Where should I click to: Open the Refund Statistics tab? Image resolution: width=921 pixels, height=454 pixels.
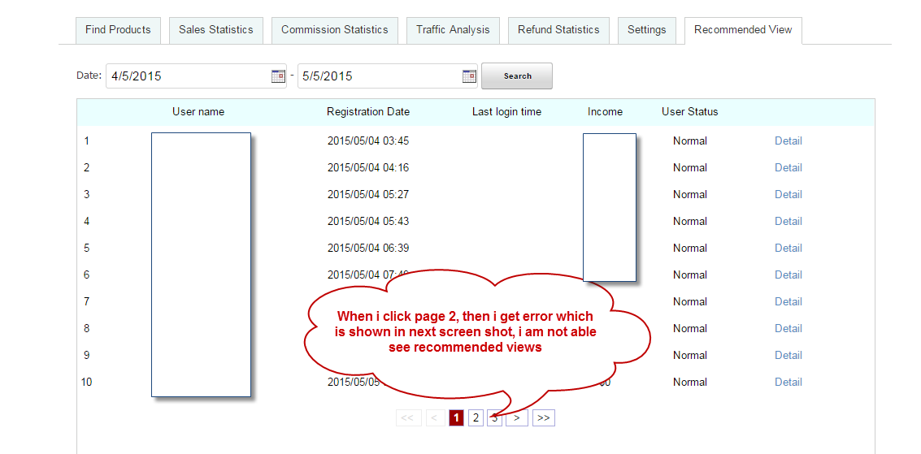[558, 30]
